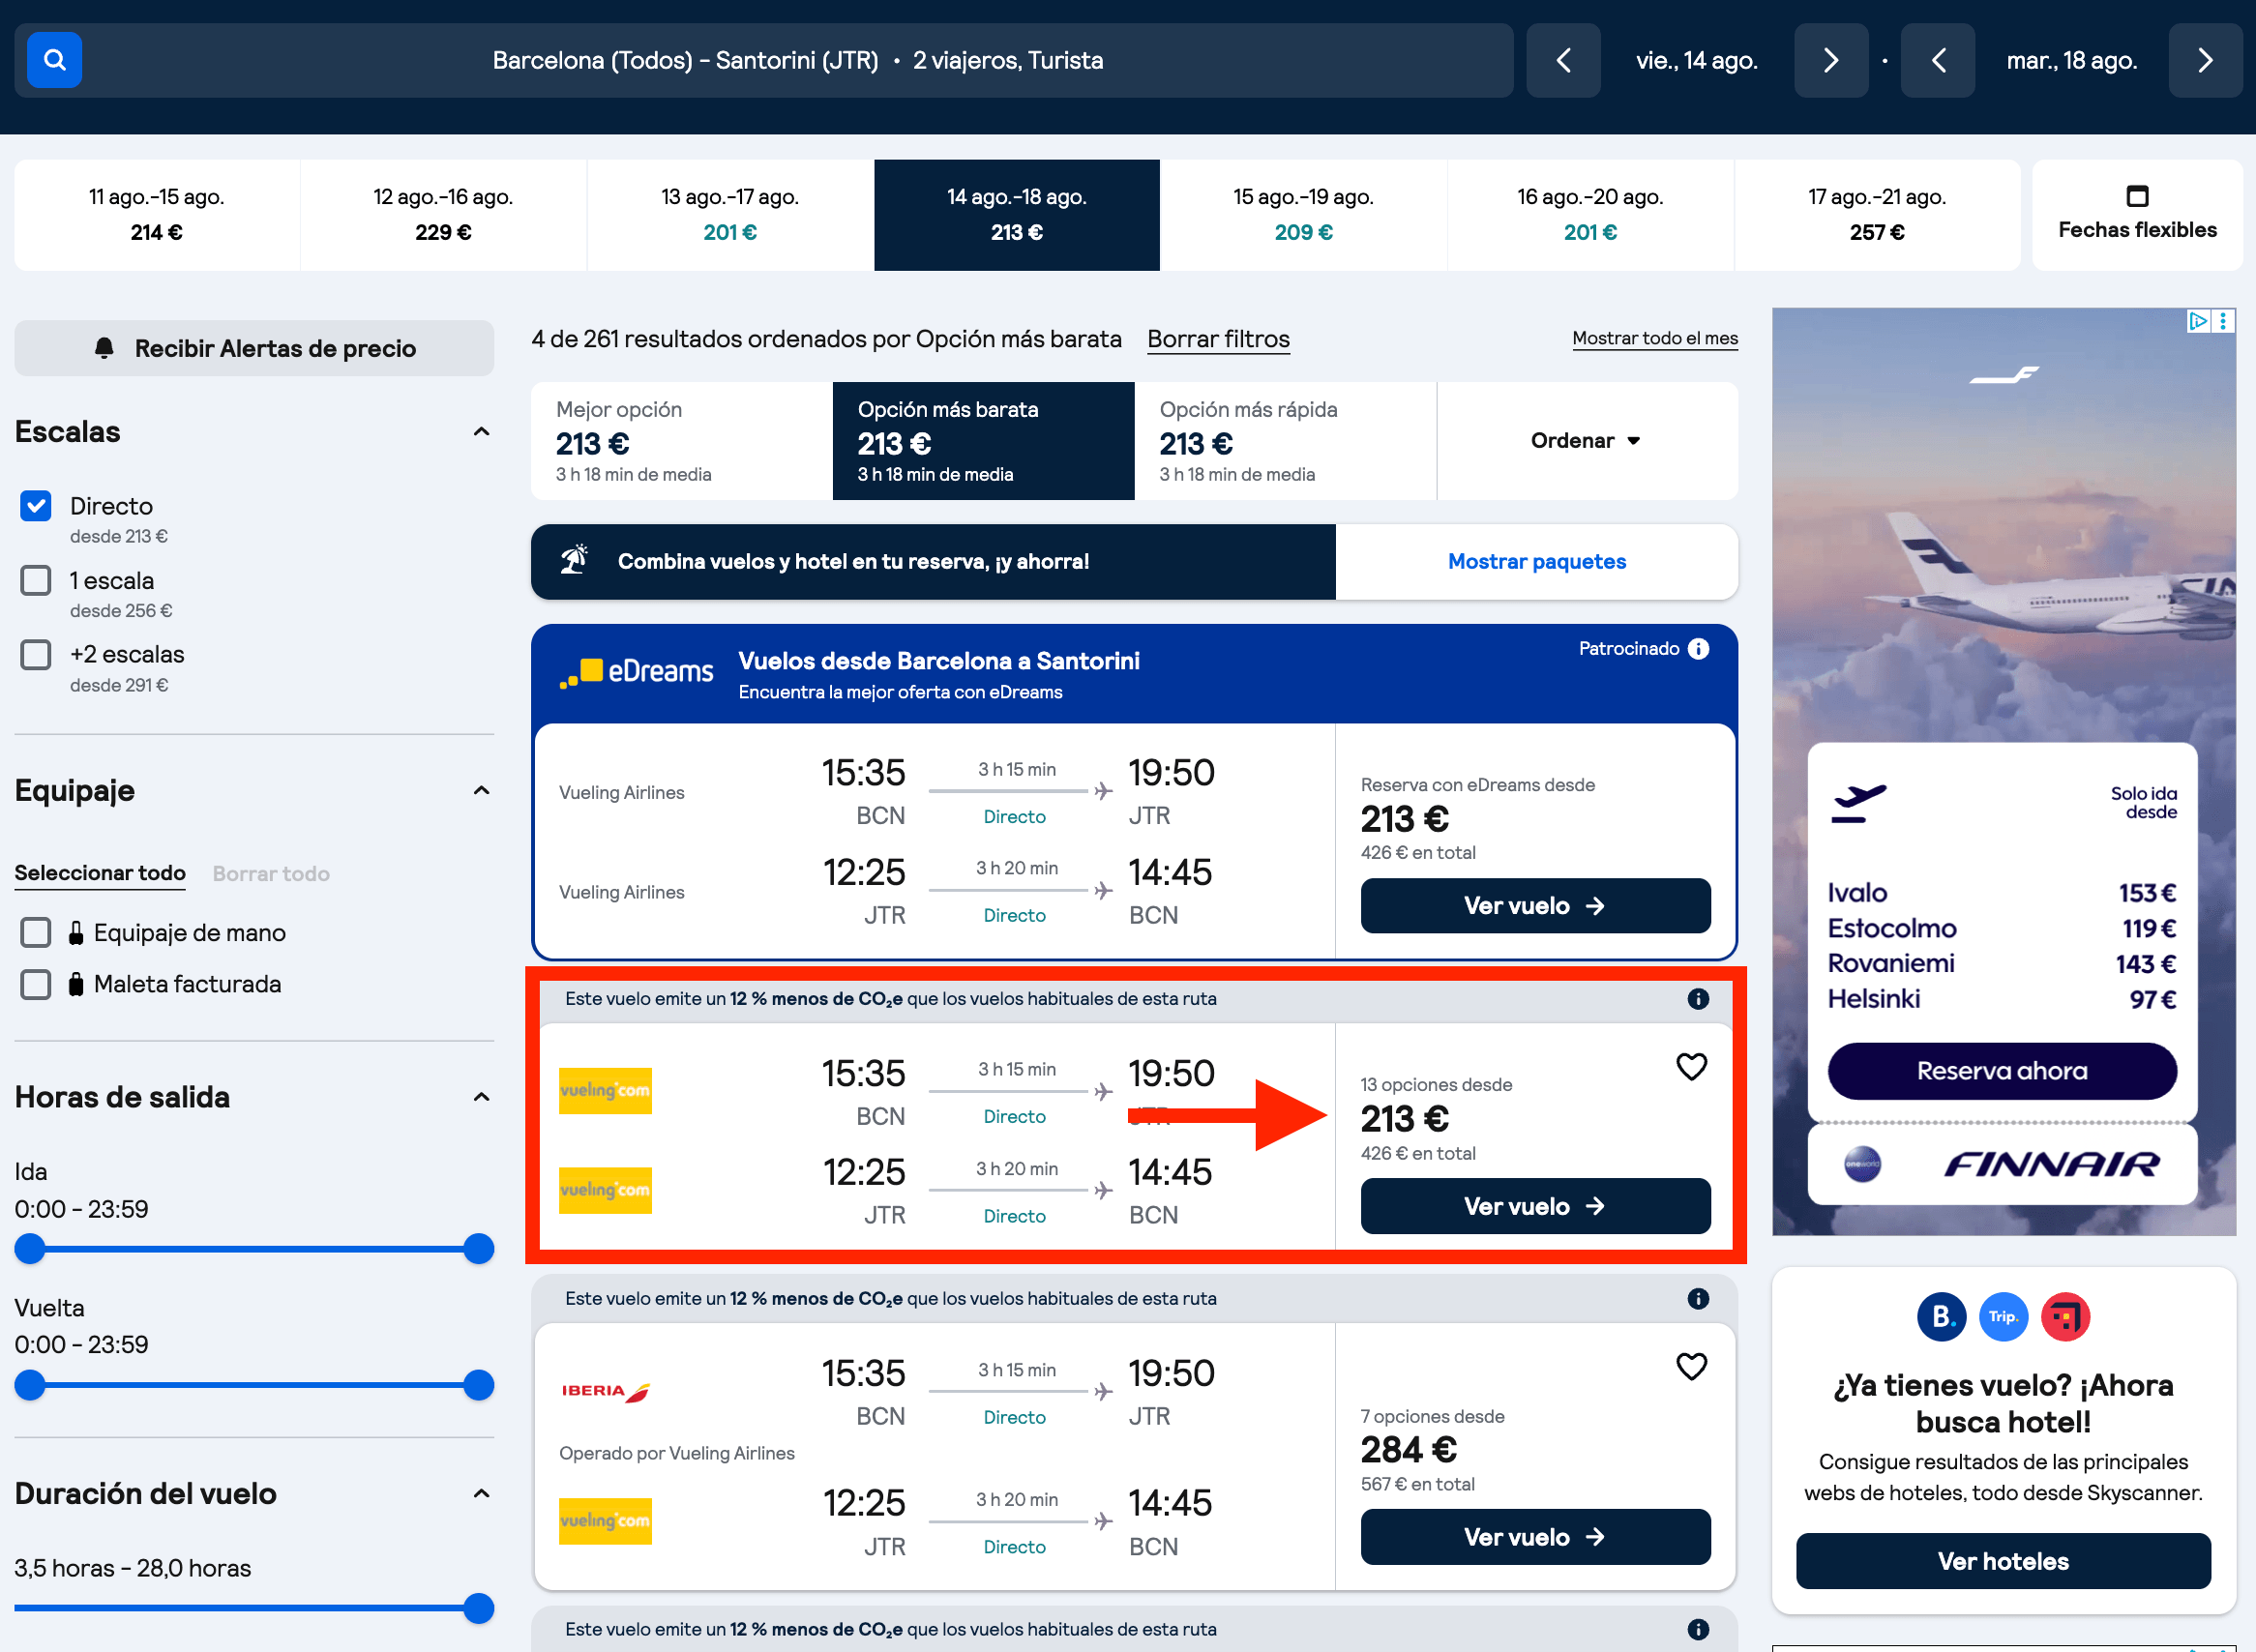Click Reserva ahora in the Finnair ad
The image size is (2256, 1652).
pyautogui.click(x=2002, y=1071)
